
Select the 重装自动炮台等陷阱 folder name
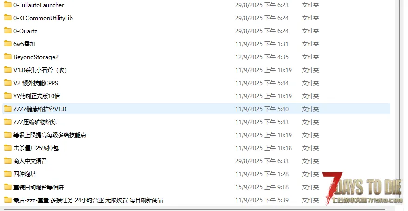click(39, 187)
